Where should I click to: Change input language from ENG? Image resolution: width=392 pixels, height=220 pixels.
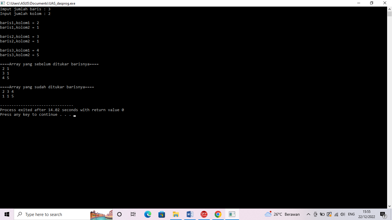click(351, 214)
